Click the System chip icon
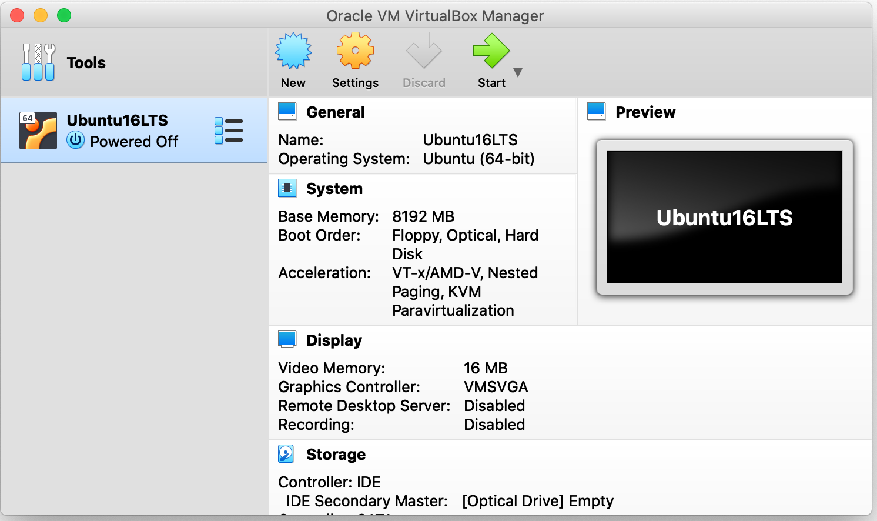Image resolution: width=877 pixels, height=521 pixels. tap(287, 188)
